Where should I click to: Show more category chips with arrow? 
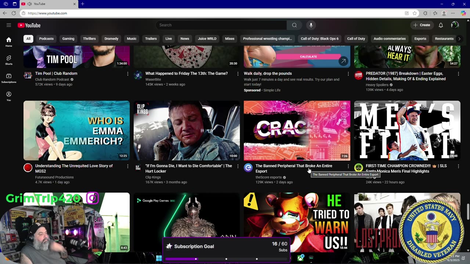(x=459, y=38)
